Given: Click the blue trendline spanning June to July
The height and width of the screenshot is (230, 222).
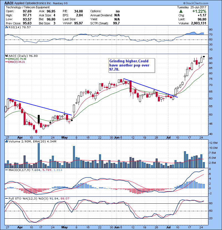Looking at the screenshot, I should [151, 88].
